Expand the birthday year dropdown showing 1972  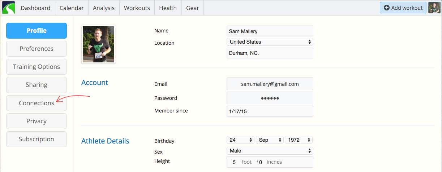[299, 140]
